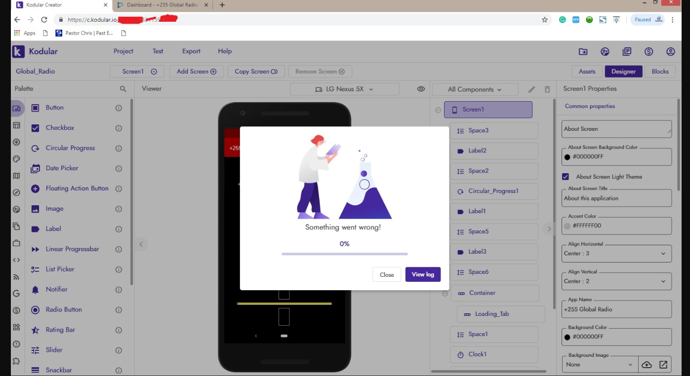The width and height of the screenshot is (690, 376).
Task: Toggle About Screen Light Theme checkbox
Action: click(x=566, y=177)
